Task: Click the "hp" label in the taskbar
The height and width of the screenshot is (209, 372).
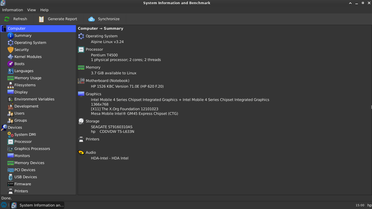Action: coord(369,205)
